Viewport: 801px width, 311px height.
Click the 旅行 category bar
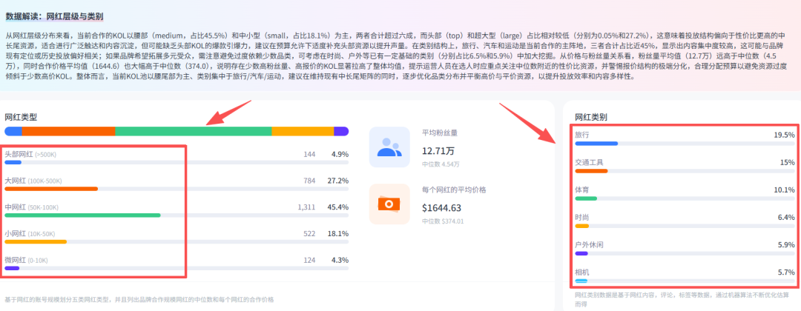[x=685, y=143]
